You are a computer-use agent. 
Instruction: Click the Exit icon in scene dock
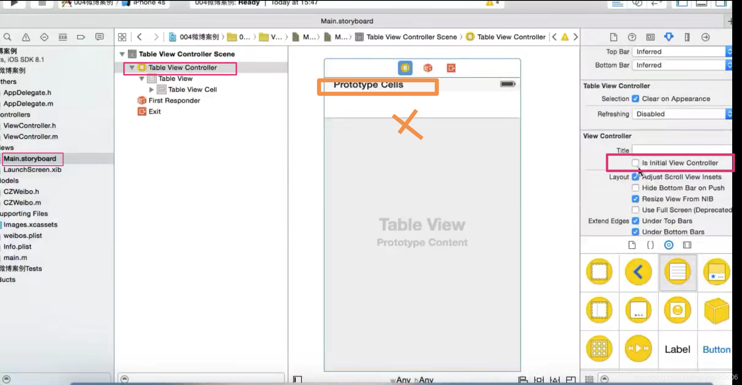click(451, 68)
